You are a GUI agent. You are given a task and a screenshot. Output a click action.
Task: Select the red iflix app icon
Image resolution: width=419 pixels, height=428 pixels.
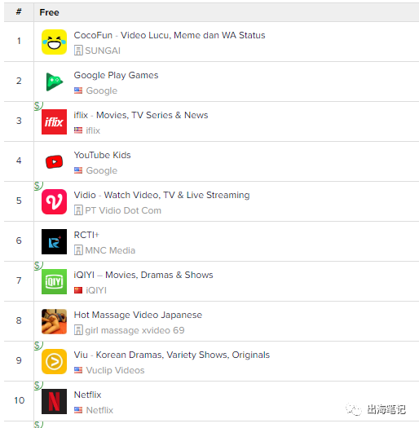(x=54, y=121)
